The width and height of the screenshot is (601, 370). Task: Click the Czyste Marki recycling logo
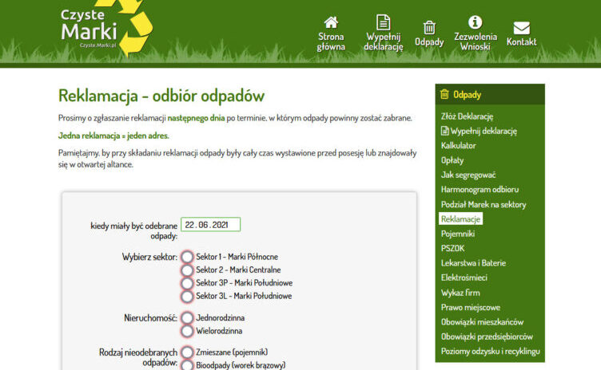click(105, 28)
